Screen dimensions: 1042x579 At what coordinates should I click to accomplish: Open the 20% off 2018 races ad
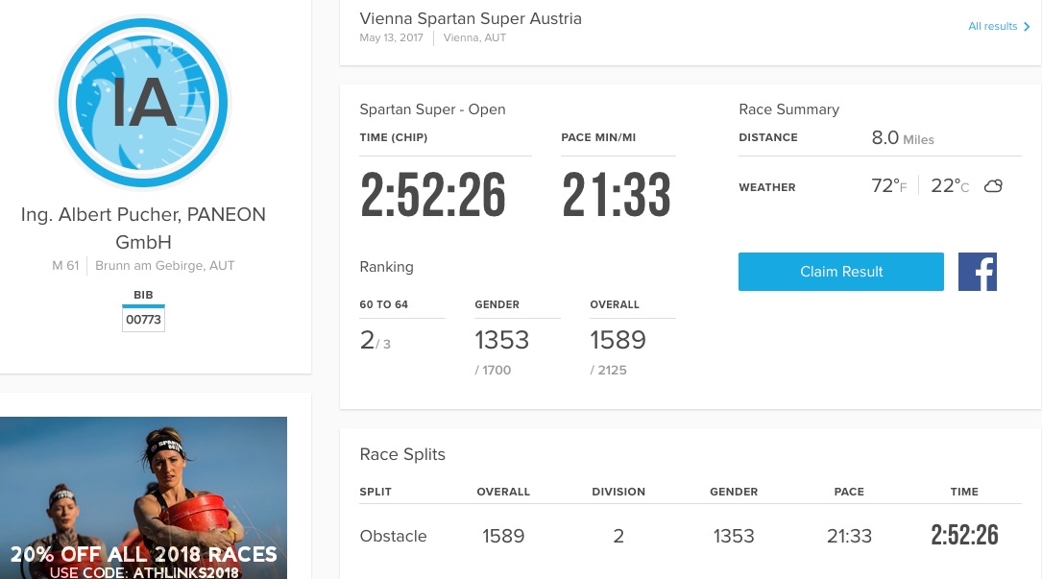pos(143,498)
